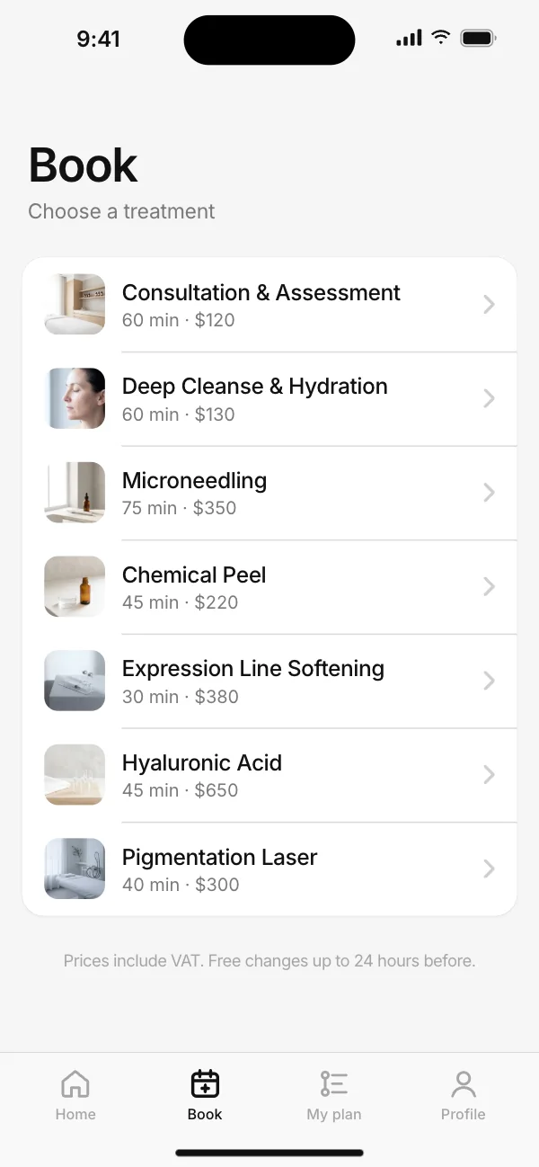The width and height of the screenshot is (539, 1167).
Task: Select the Chemical Peel 45 min row
Action: click(x=269, y=586)
